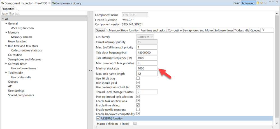This screenshot has height=129, width=280.
Task: Toggle Idle should yield checkbox
Action: [x=138, y=82]
